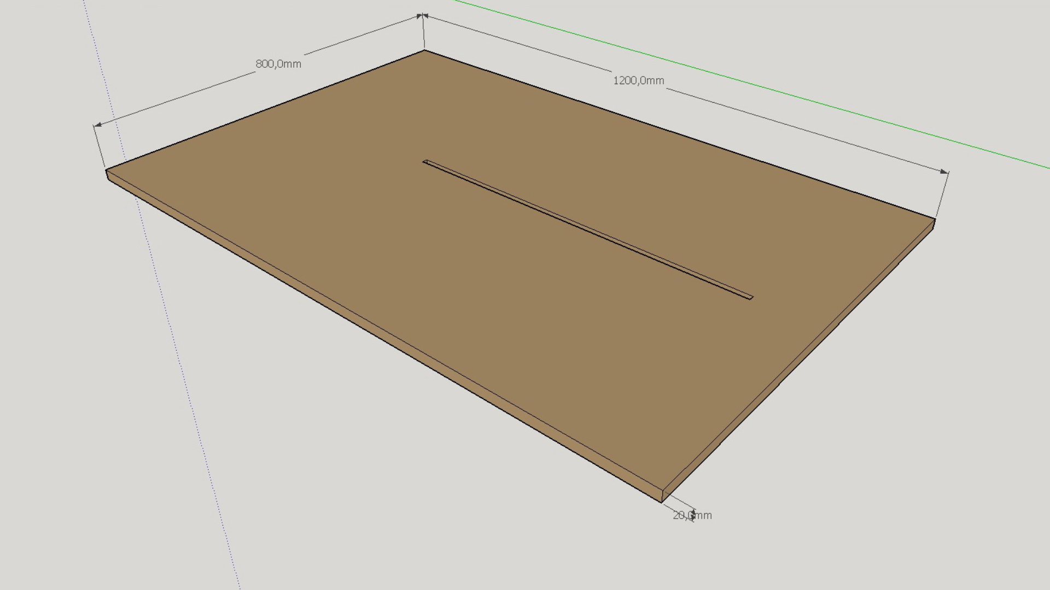Select the 20,0mm thickness dimension label

click(x=692, y=515)
